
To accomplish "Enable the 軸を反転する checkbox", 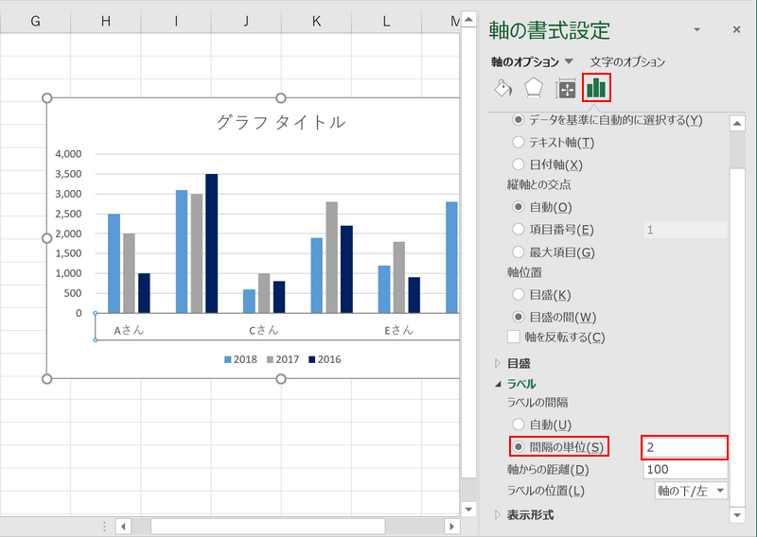I will click(x=514, y=337).
